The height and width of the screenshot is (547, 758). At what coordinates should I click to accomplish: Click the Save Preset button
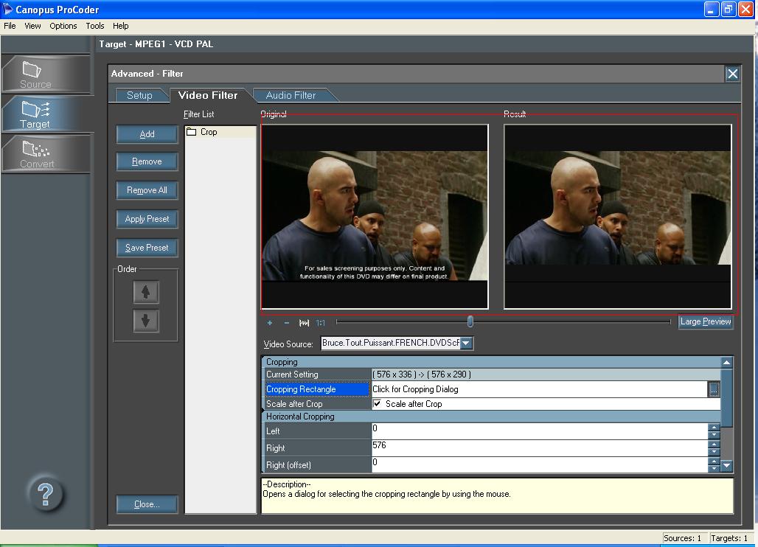pos(147,248)
